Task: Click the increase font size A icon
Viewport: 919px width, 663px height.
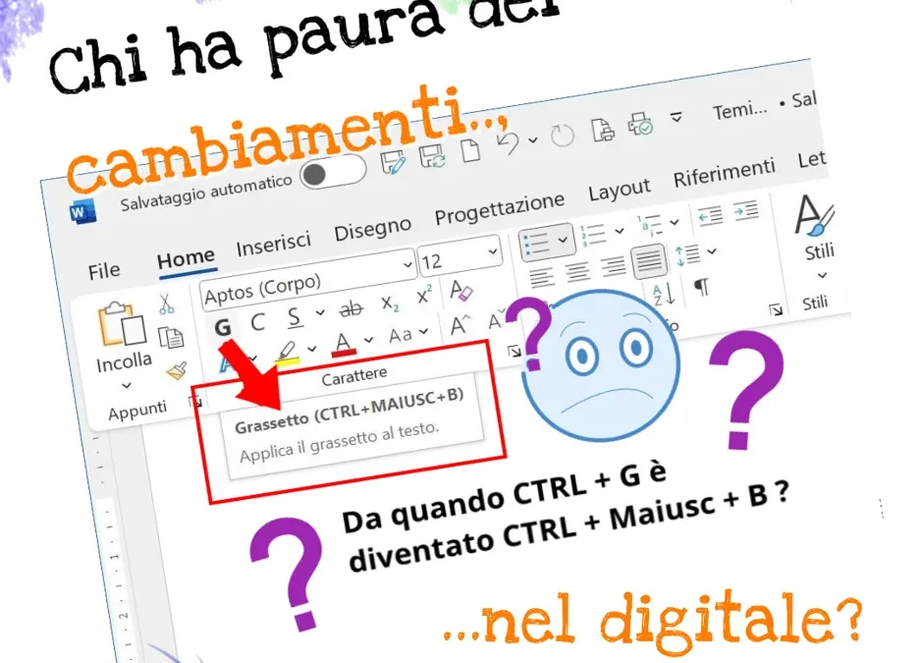Action: 459,324
